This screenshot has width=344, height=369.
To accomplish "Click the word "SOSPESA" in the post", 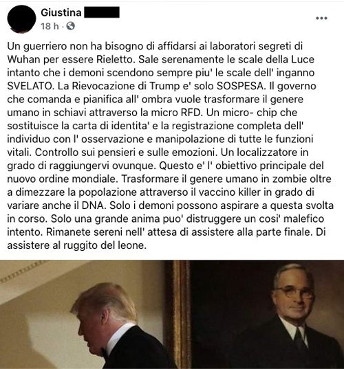I will coord(240,86).
